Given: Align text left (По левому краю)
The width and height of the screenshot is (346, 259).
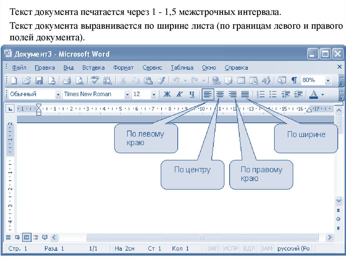Looking at the screenshot, I should pos(208,95).
